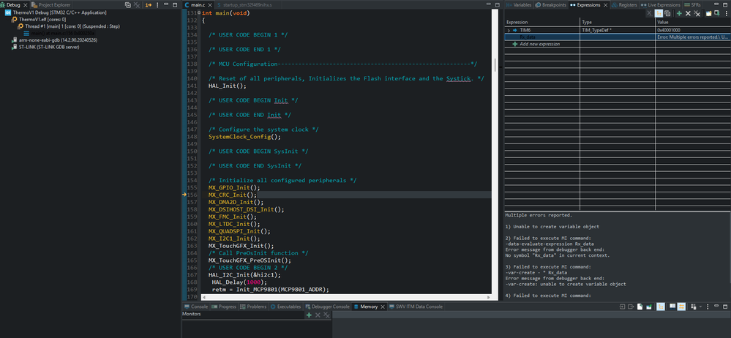Click the Type column header
The image size is (731, 338).
618,22
